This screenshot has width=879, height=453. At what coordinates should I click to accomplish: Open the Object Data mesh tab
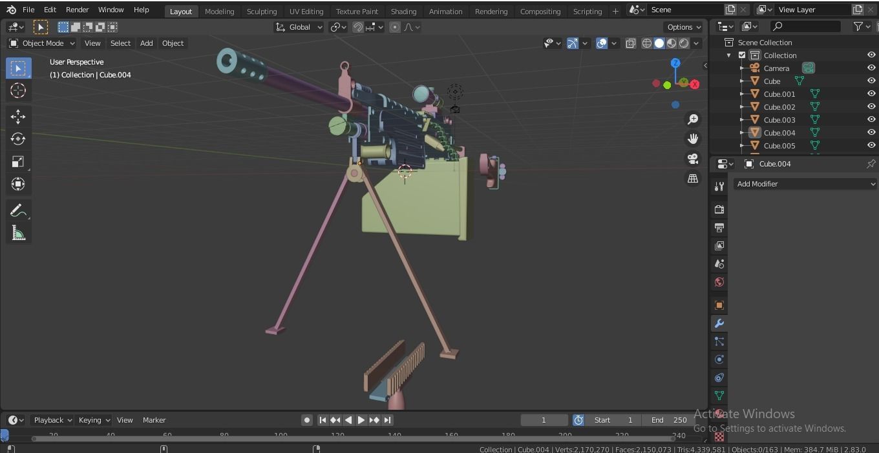(x=719, y=395)
